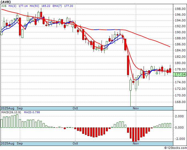The height and width of the screenshot is (150, 187).
Task: Click the 180.00 price axis label
Action: pos(180,63)
